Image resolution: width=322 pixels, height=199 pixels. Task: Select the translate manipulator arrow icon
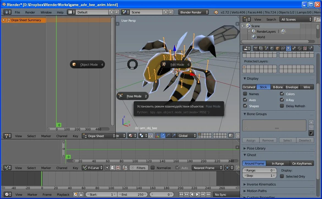163,136
